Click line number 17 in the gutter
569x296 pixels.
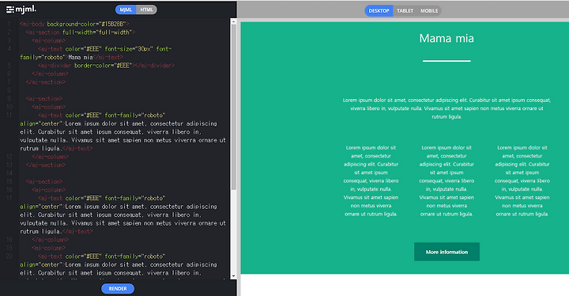click(9, 198)
